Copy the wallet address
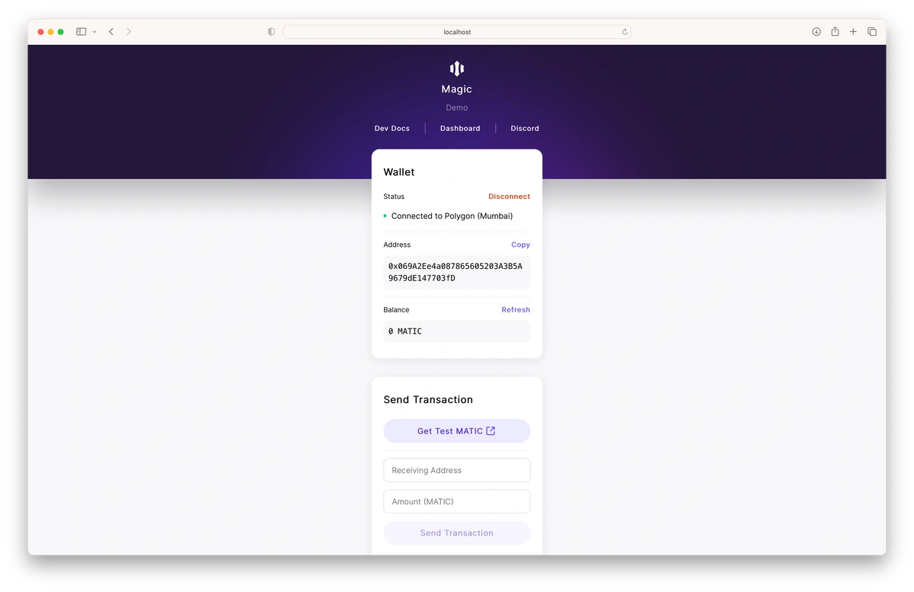The width and height of the screenshot is (914, 592). point(520,245)
